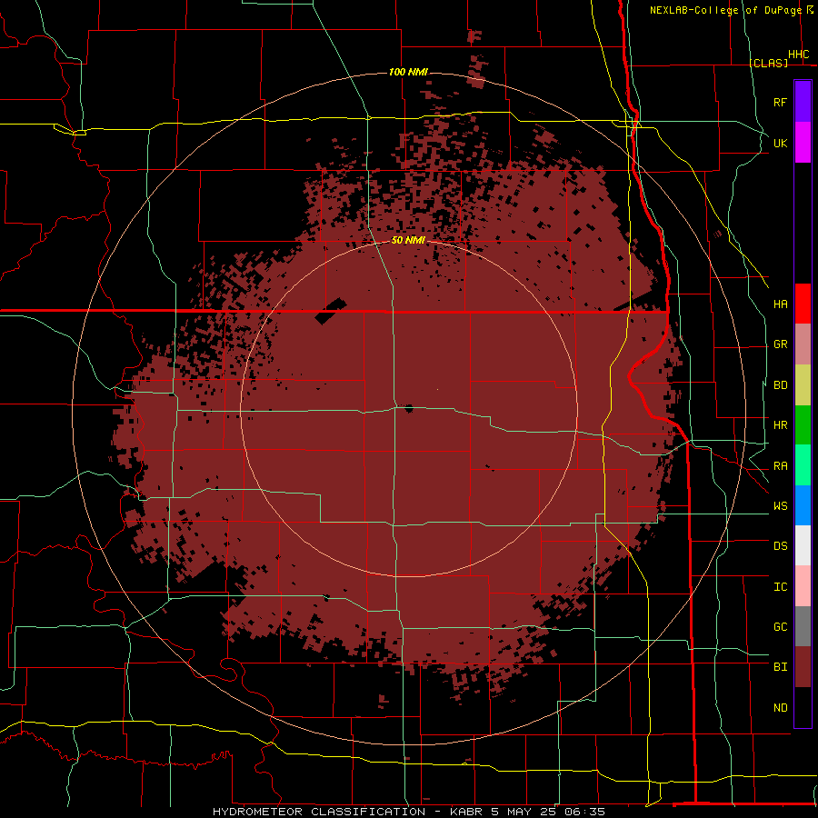
Task: Click the IC light pink legend swatch
Action: tap(803, 586)
